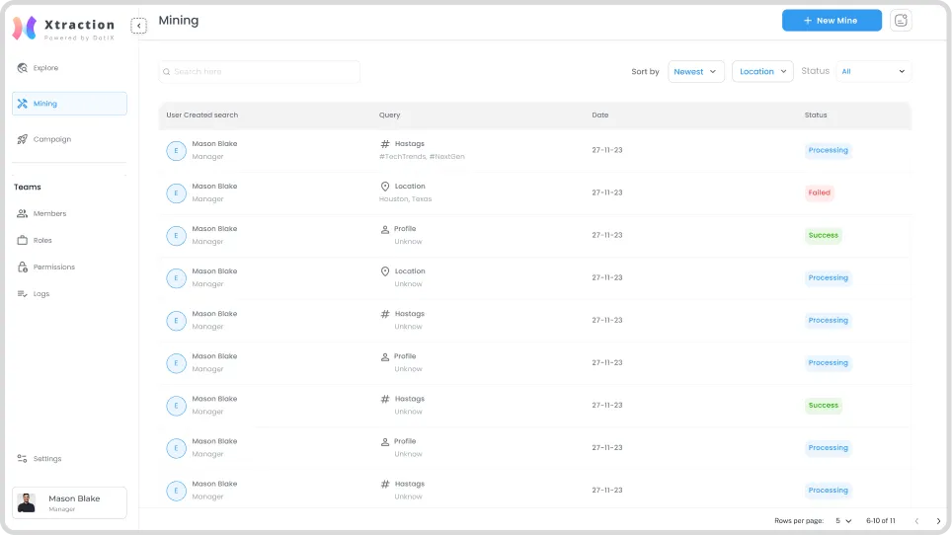The image size is (952, 535).
Task: Click the '6-10 of 11' pagination text
Action: click(880, 521)
